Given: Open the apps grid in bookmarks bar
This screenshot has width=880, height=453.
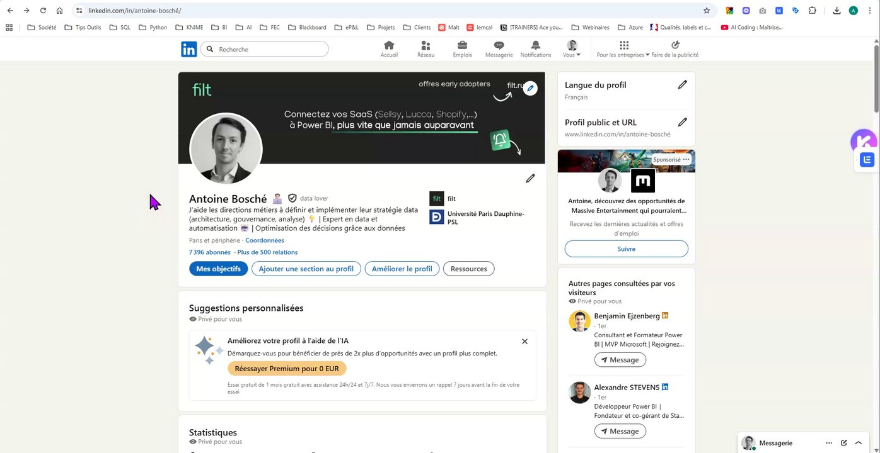Looking at the screenshot, I should click(9, 28).
